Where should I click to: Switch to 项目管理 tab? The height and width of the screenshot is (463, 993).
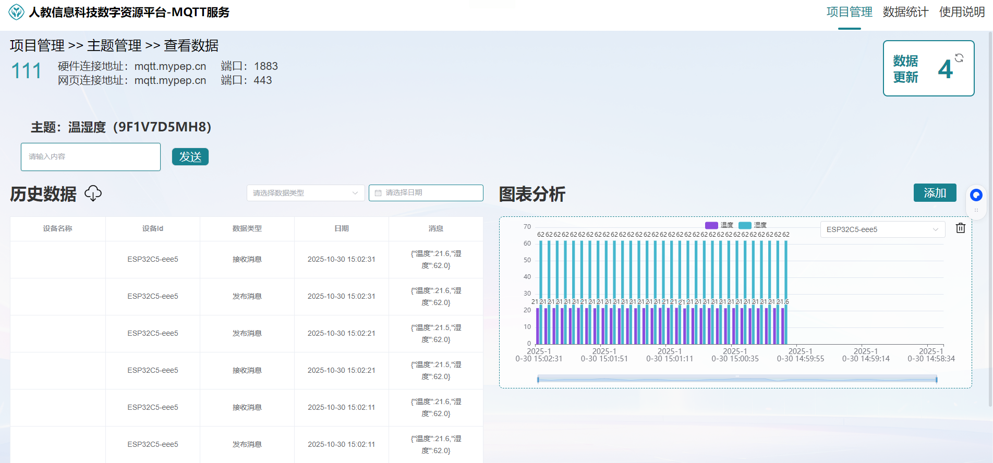850,12
